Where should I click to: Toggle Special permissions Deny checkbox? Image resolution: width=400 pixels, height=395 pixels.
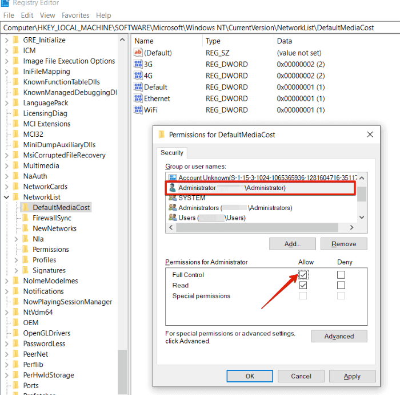point(341,295)
